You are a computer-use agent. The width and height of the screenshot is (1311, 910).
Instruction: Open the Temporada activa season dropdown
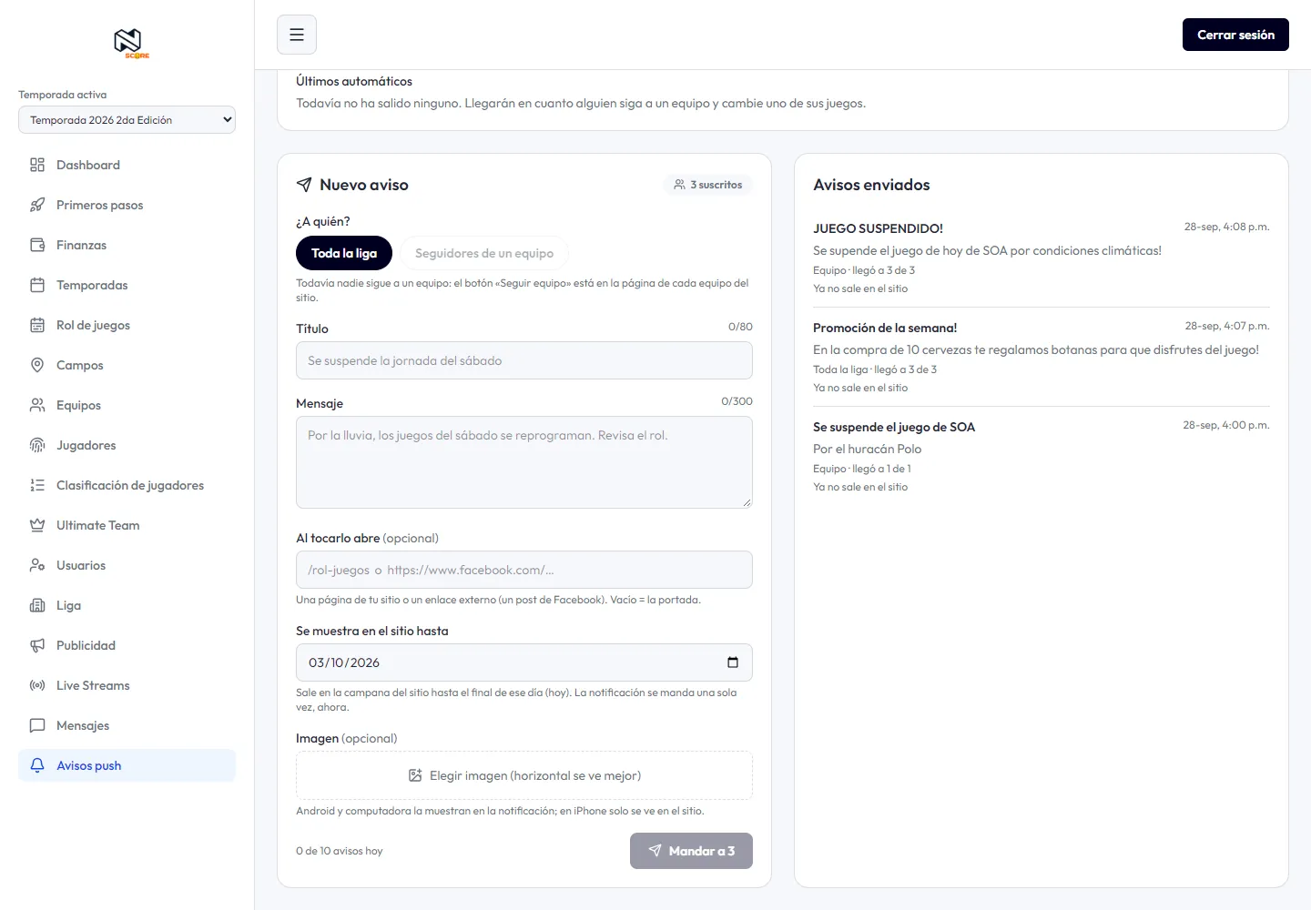pyautogui.click(x=127, y=120)
